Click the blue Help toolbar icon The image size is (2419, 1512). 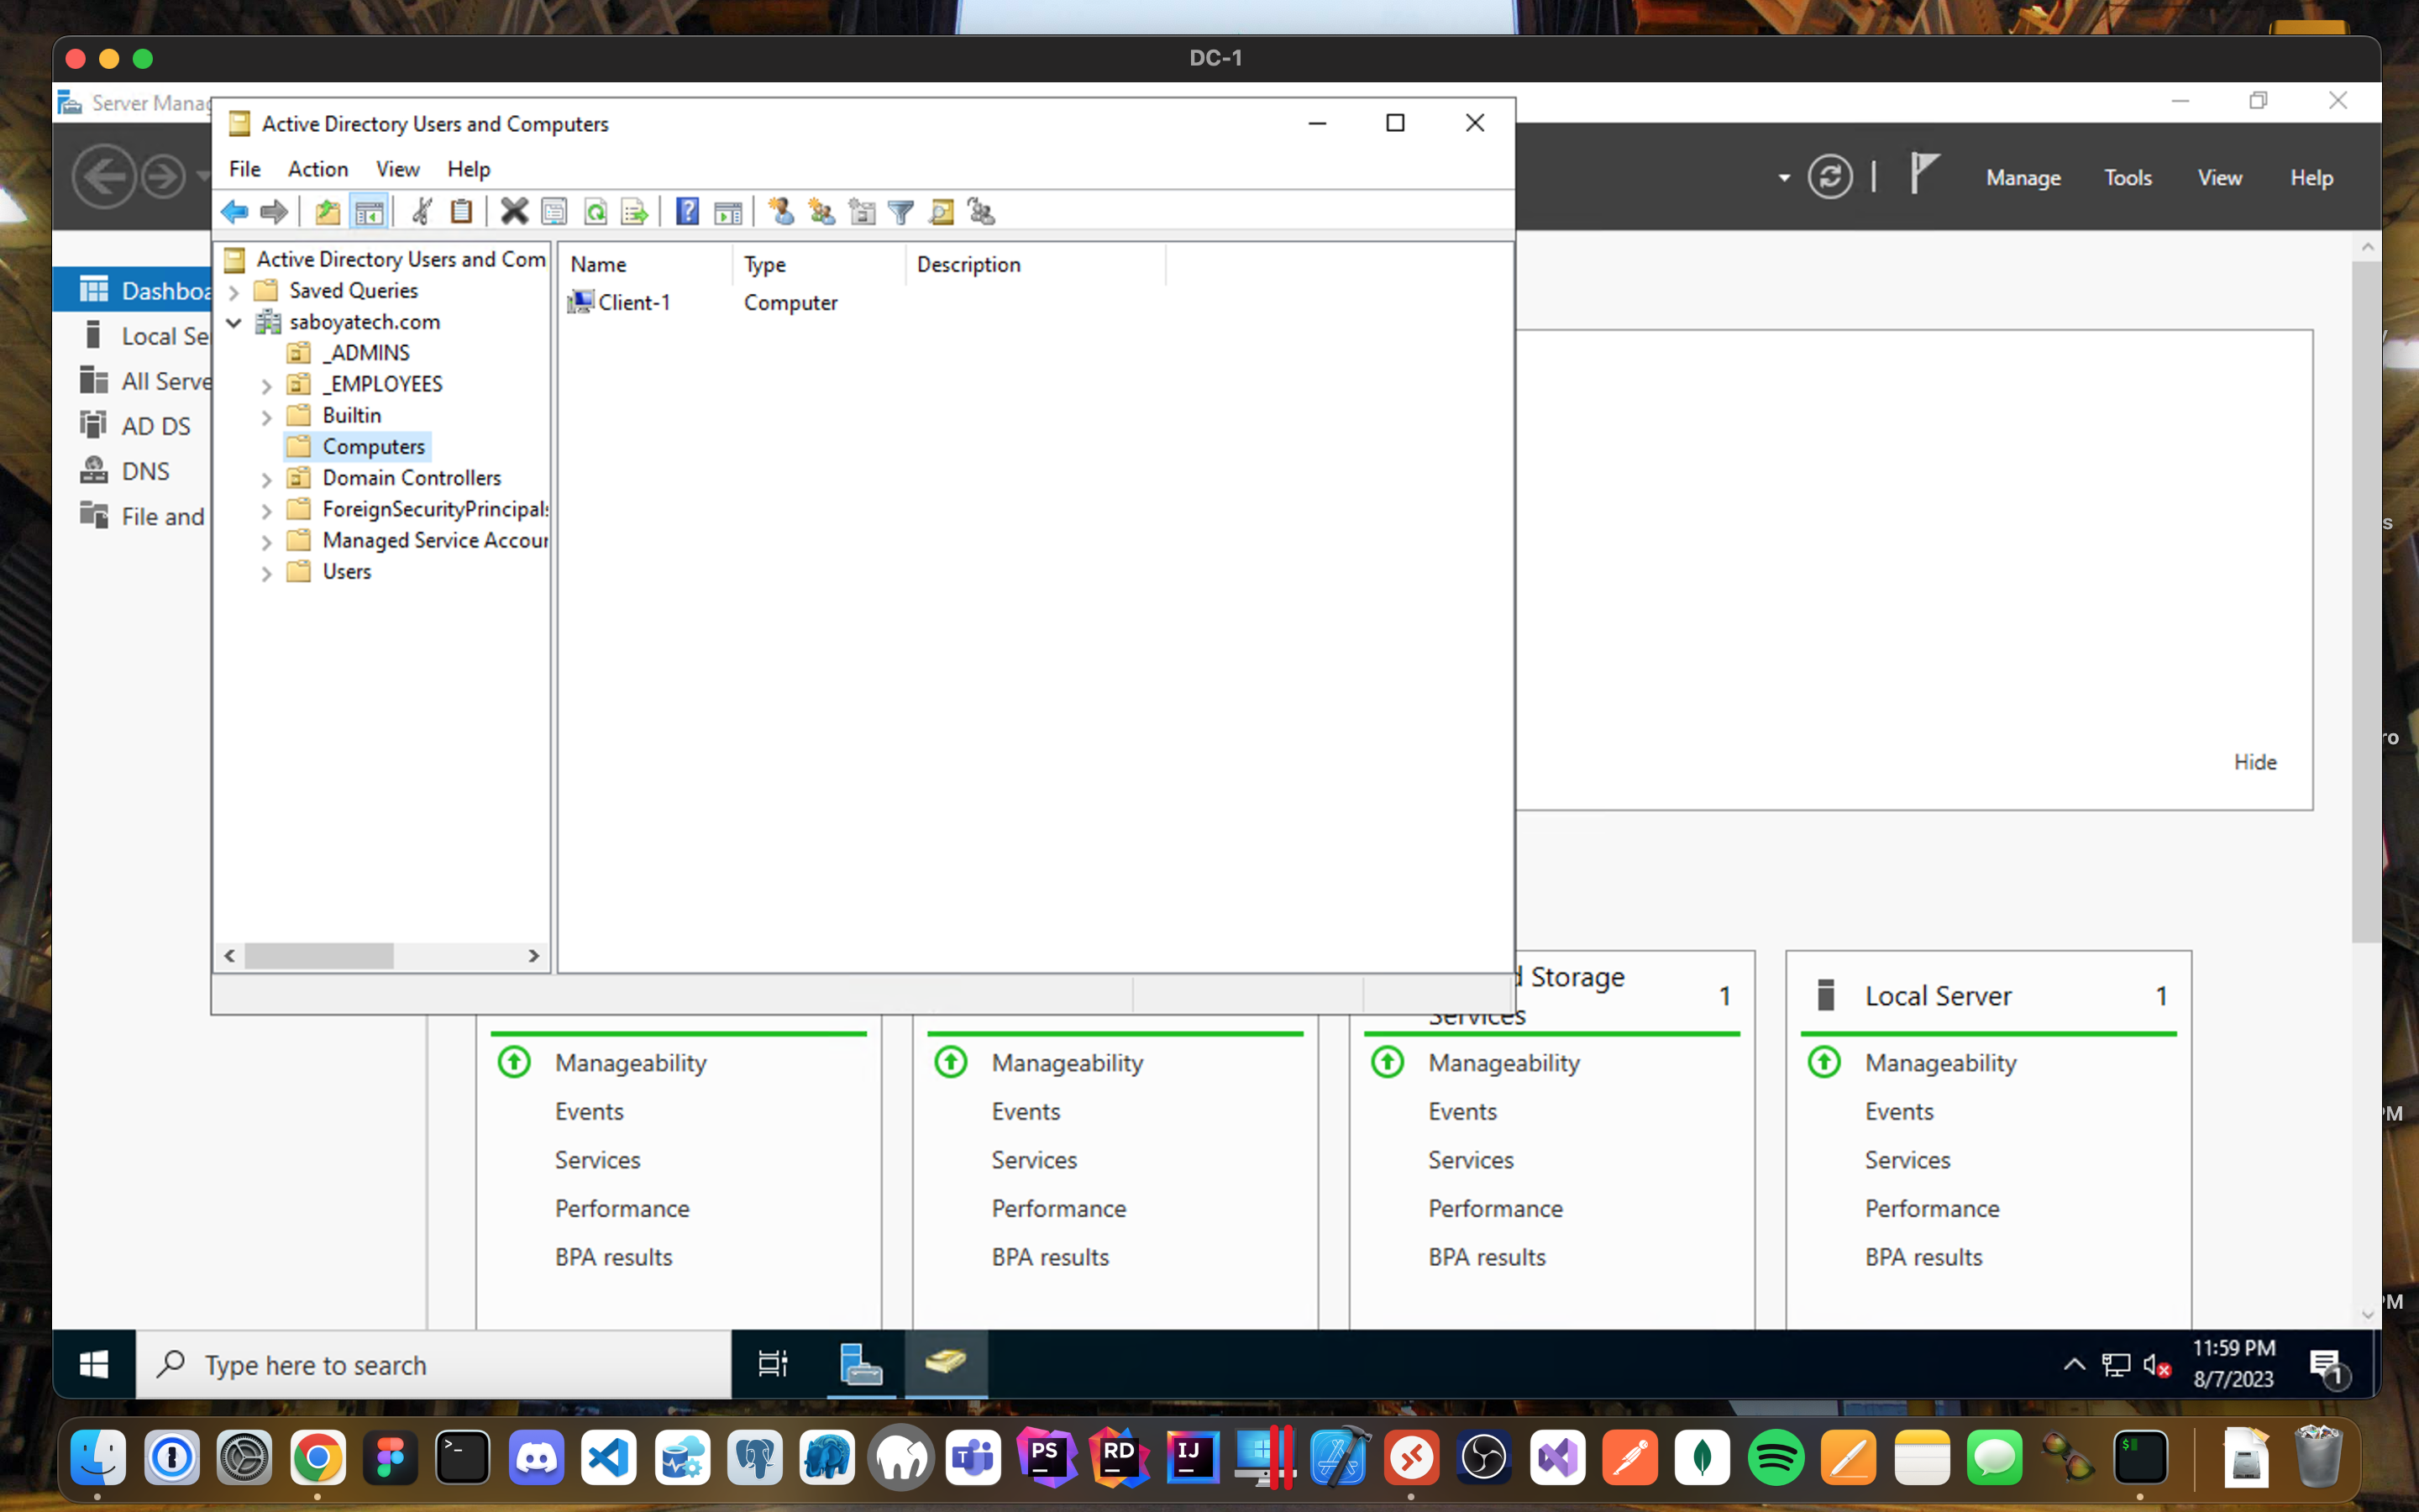pyautogui.click(x=687, y=211)
